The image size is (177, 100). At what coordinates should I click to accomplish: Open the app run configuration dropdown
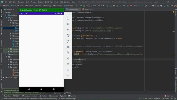click(x=84, y=6)
